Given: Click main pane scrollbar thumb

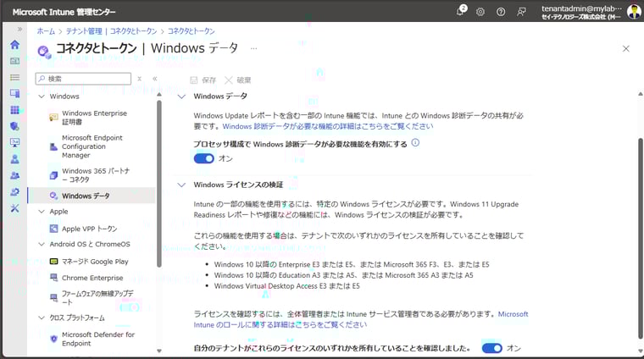Looking at the screenshot, I should [641, 239].
